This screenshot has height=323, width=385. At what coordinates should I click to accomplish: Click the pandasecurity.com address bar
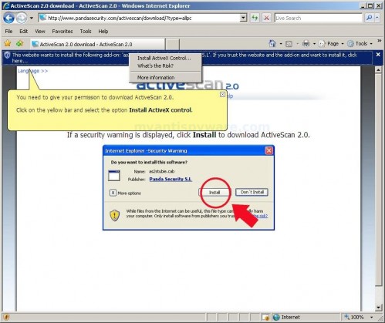140,18
